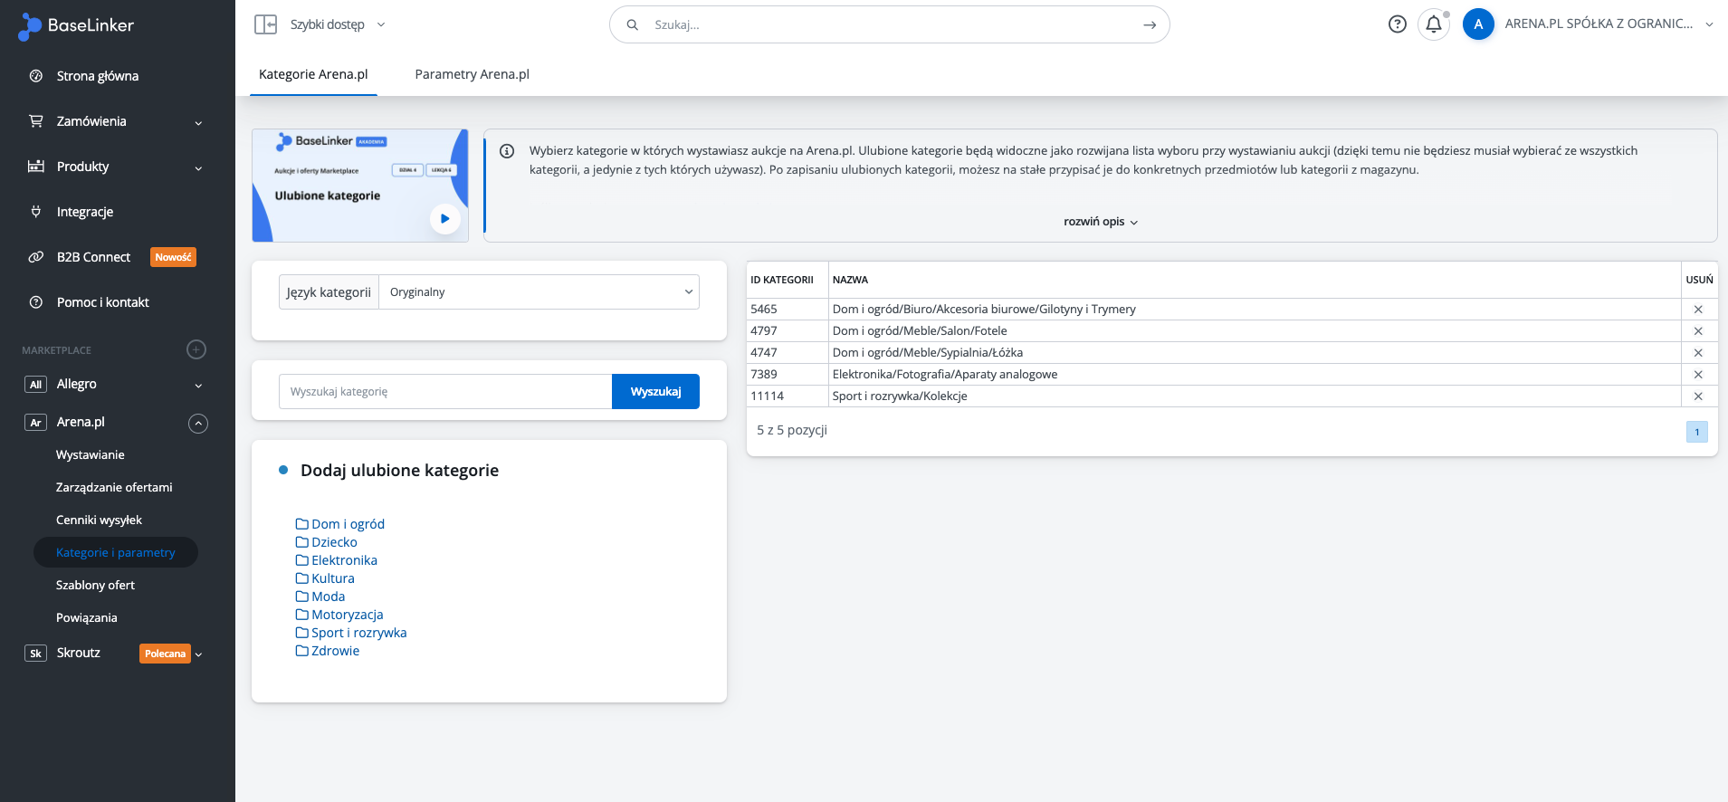The image size is (1728, 802).
Task: Open Zarządzanie ofertami menu item
Action: [114, 487]
